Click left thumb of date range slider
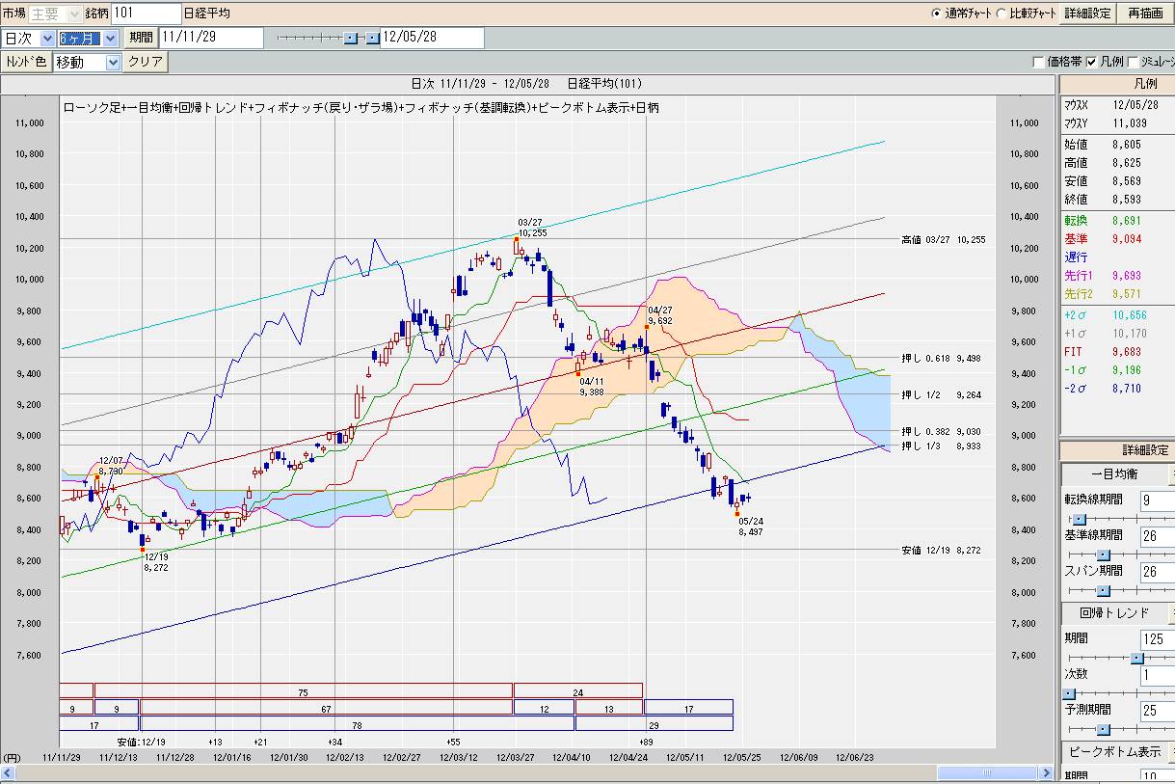 click(x=350, y=38)
